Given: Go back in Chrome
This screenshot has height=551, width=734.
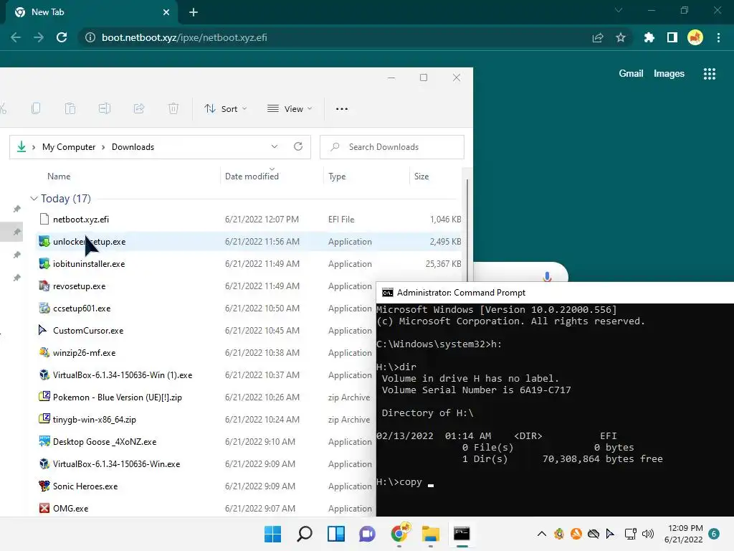Looking at the screenshot, I should pos(16,37).
